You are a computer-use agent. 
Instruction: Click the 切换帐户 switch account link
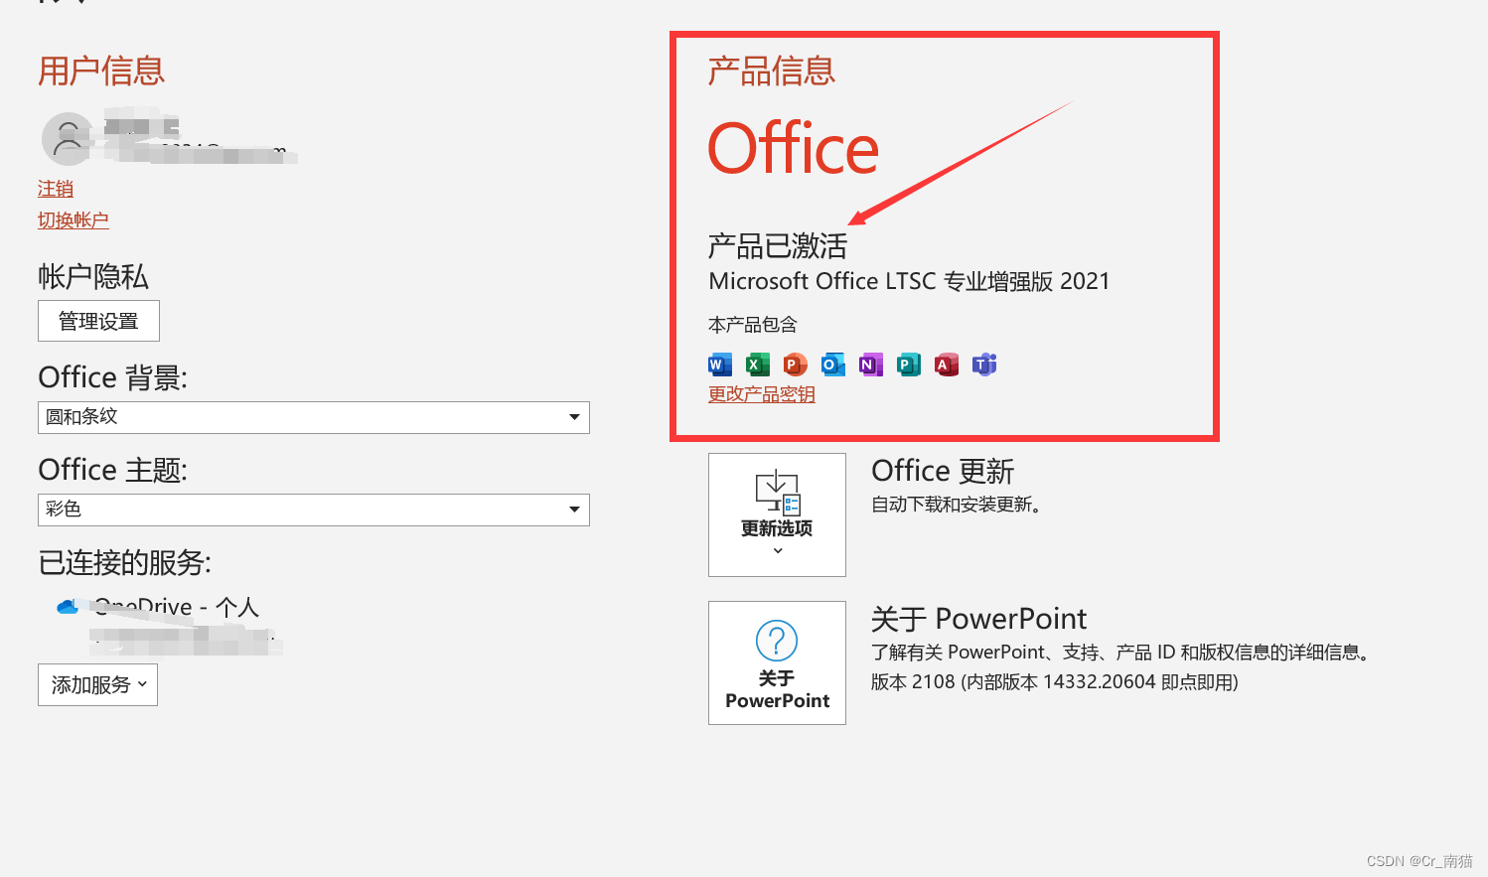(74, 220)
